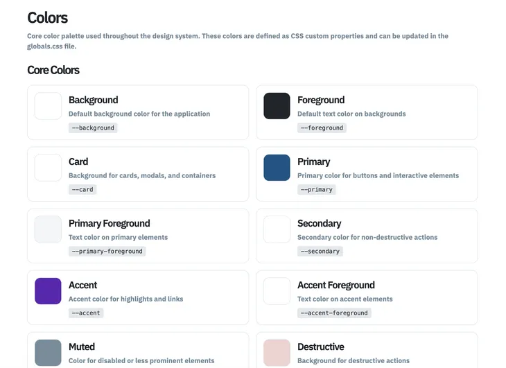The width and height of the screenshot is (506, 368).
Task: Click the --background variable code tag
Action: pyautogui.click(x=93, y=128)
